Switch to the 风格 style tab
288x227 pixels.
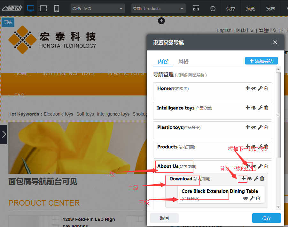(x=183, y=61)
